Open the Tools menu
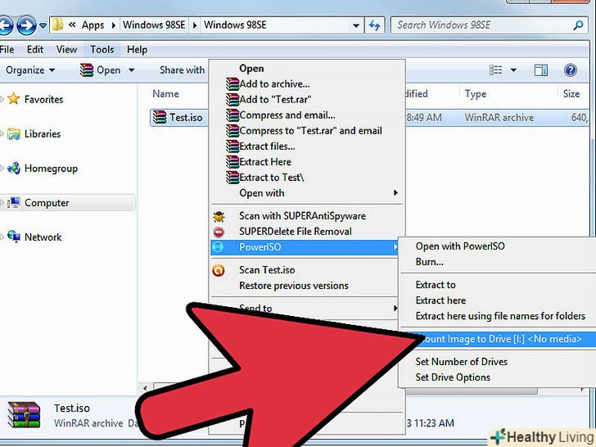 (x=102, y=49)
